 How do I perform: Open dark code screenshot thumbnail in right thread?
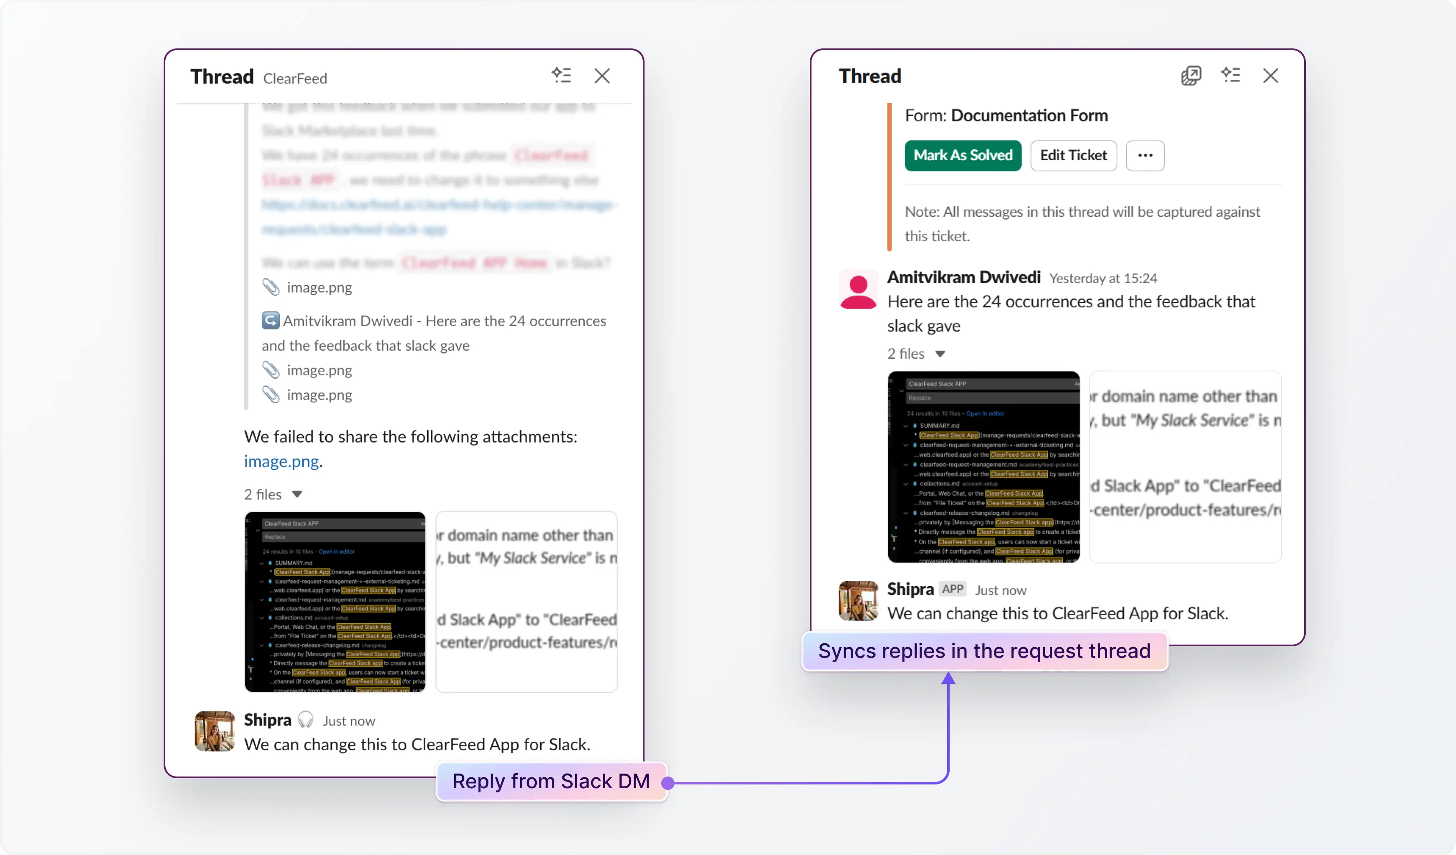click(983, 467)
